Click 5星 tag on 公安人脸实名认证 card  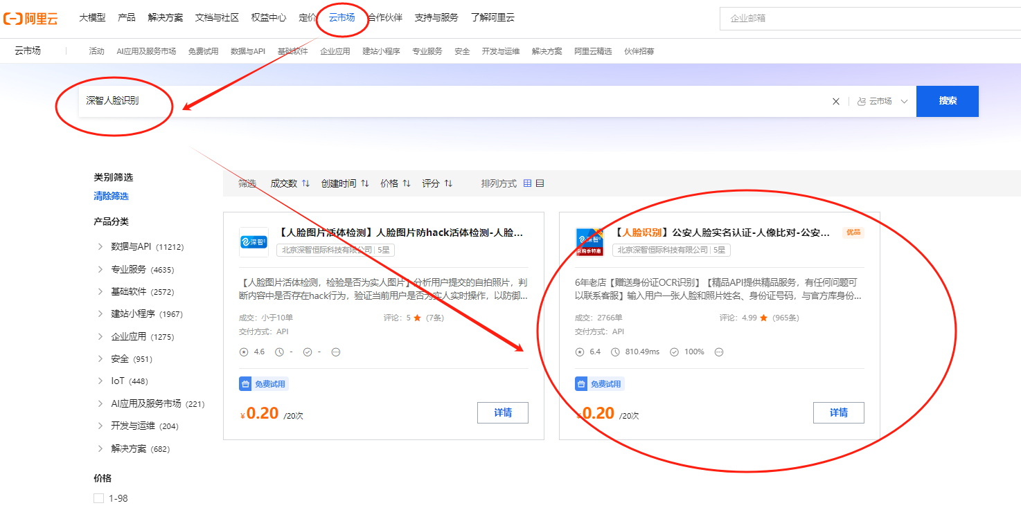click(x=720, y=250)
